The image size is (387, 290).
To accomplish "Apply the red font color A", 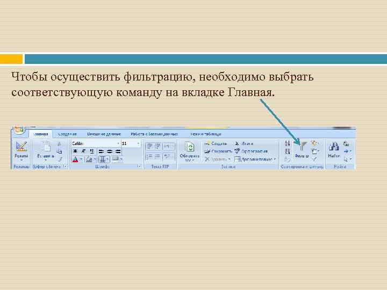I will pos(76,160).
